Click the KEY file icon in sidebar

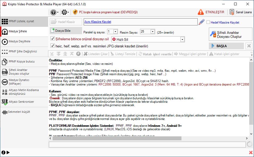point(5,72)
